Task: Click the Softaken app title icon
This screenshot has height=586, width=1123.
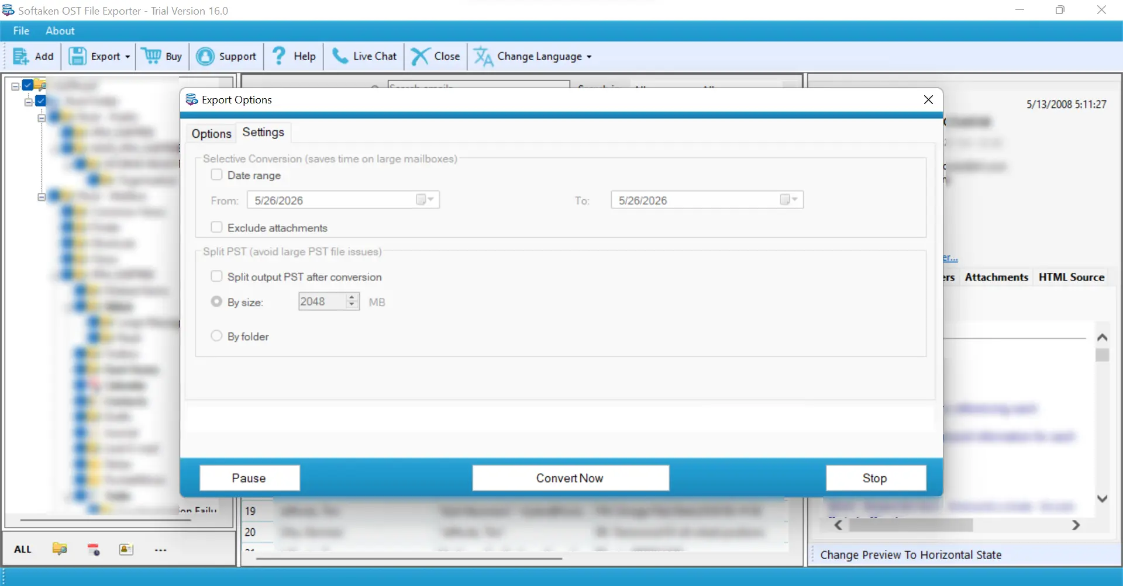Action: point(8,10)
